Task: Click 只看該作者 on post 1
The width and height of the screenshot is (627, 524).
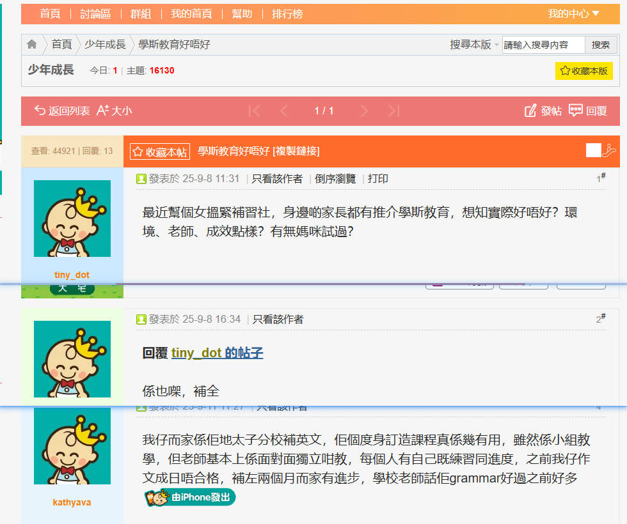Action: coord(277,178)
